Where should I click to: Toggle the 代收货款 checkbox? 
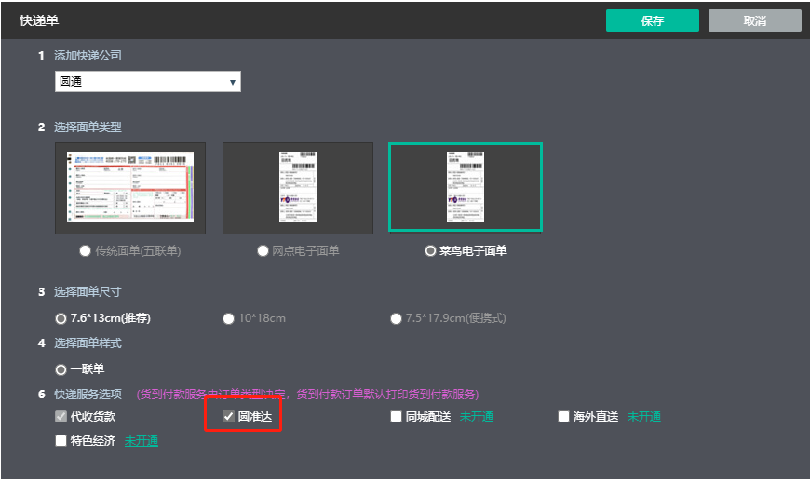pos(61,417)
